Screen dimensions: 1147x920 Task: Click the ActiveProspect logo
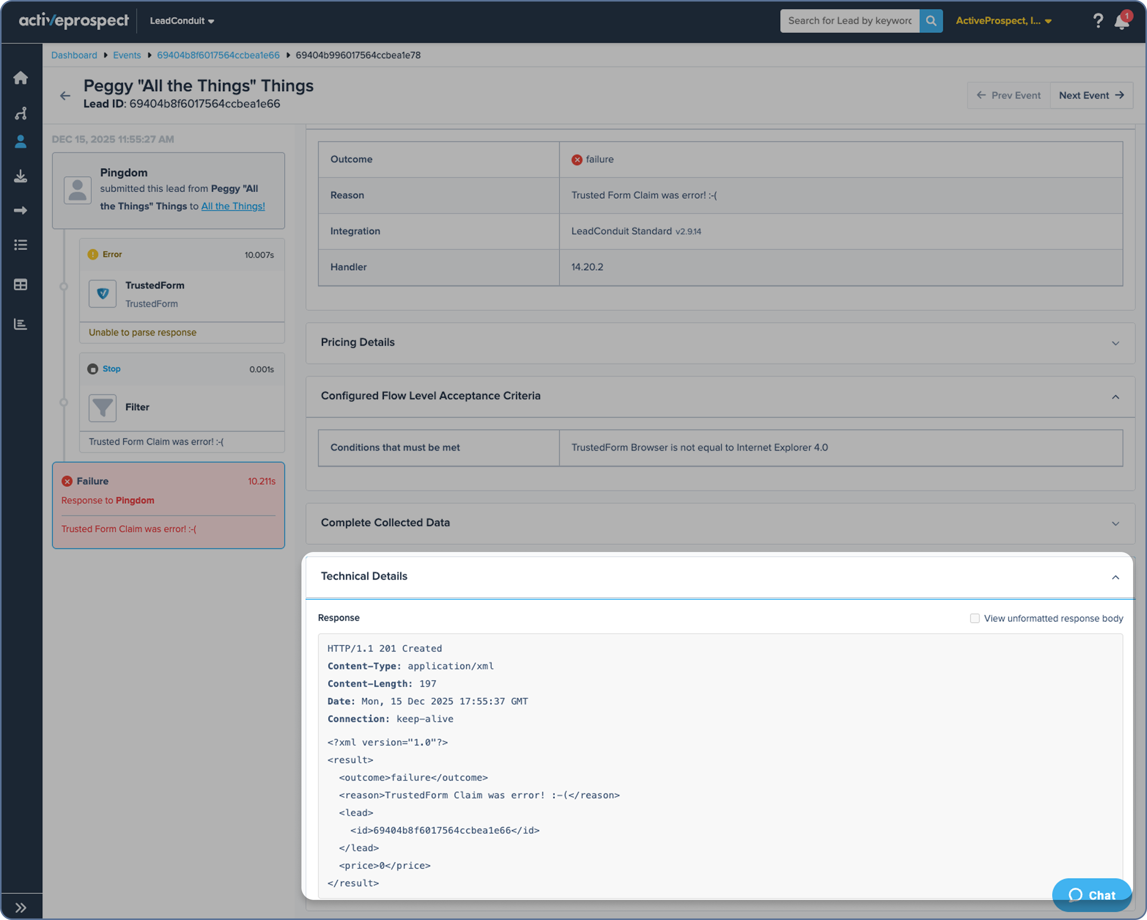pyautogui.click(x=74, y=21)
